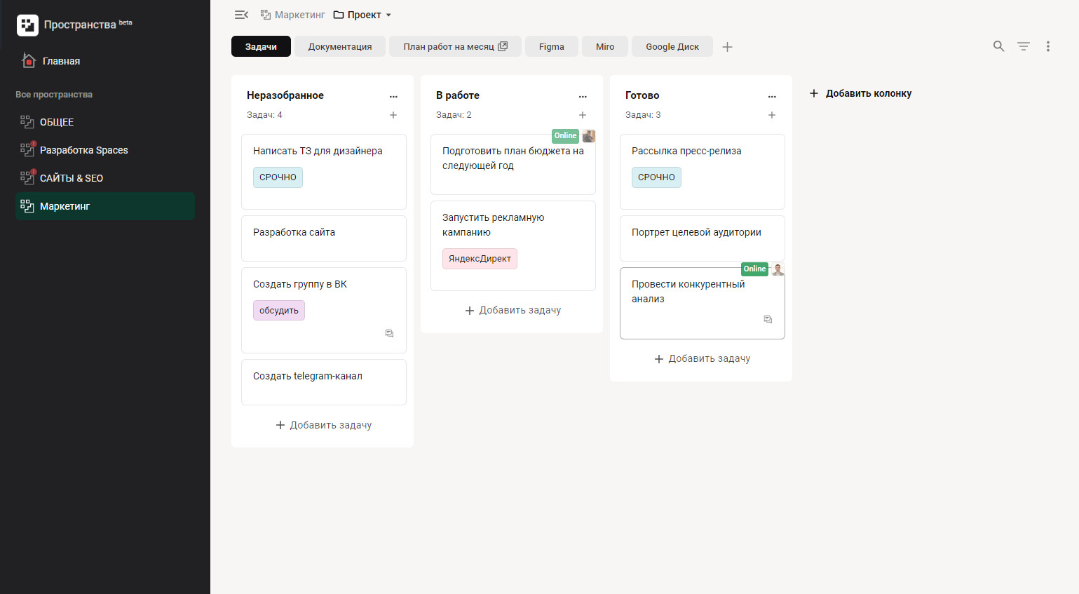
Task: Switch to the Figma tab
Action: (551, 47)
